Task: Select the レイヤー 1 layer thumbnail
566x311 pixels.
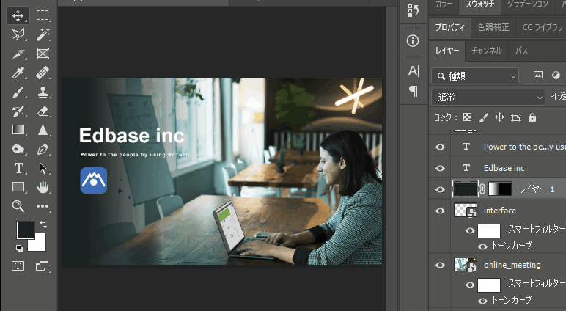Action: (466, 189)
